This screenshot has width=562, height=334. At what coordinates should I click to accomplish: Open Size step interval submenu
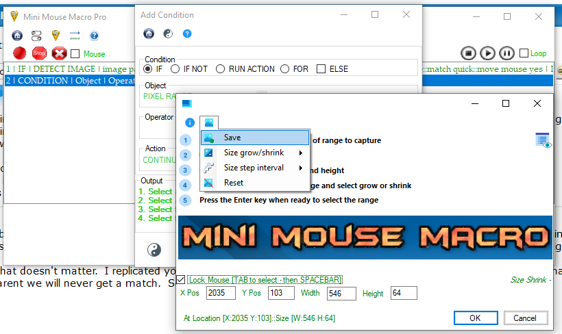255,168
